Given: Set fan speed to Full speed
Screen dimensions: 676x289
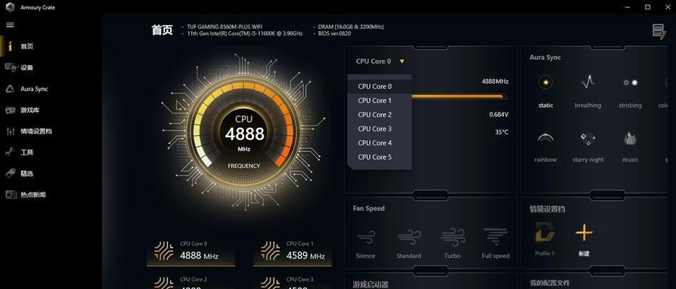Looking at the screenshot, I should pyautogui.click(x=495, y=243).
